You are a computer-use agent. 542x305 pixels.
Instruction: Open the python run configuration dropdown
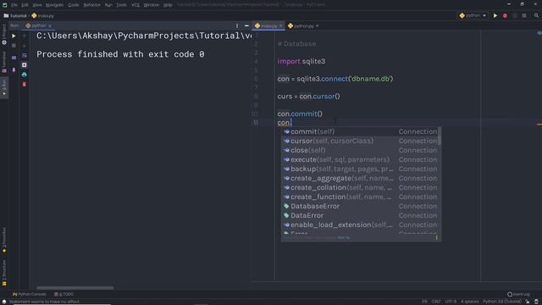tap(473, 15)
